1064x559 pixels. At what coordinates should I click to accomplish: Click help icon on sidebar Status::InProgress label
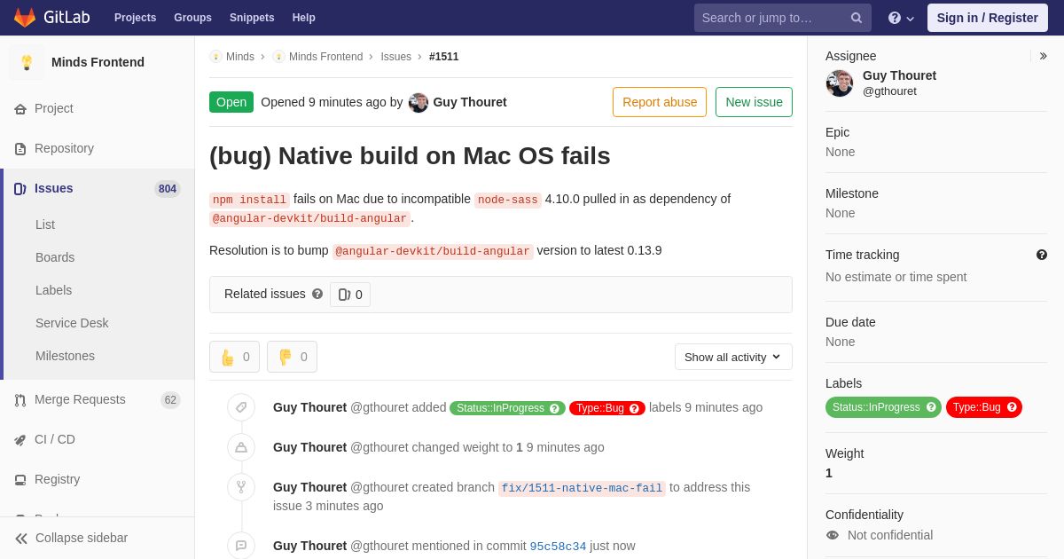tap(931, 407)
